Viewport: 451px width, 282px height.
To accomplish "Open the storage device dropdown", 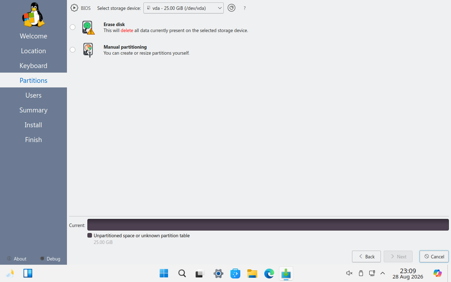I will pyautogui.click(x=184, y=8).
